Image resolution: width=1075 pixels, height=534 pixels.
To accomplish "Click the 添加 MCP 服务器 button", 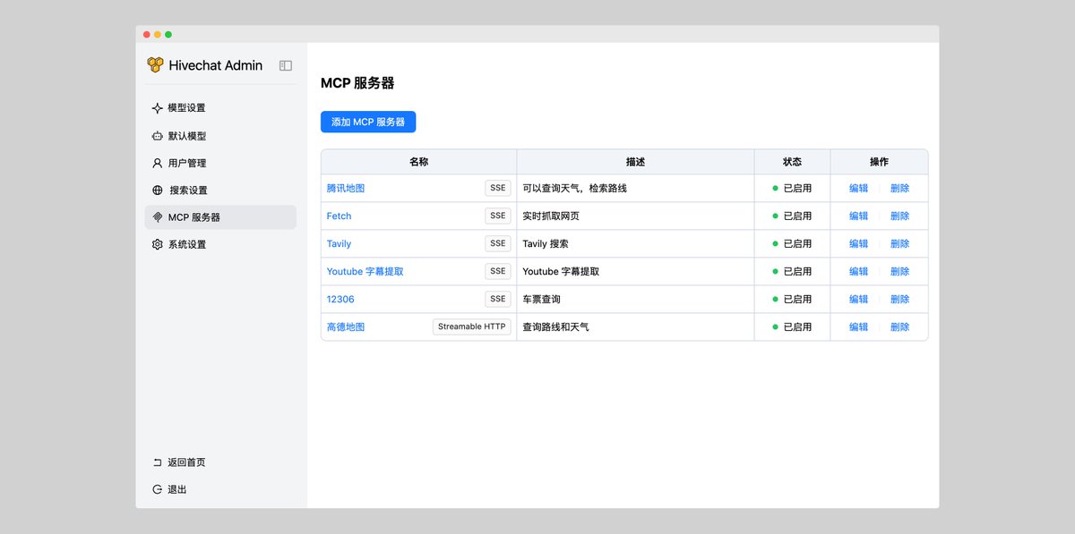I will 367,122.
